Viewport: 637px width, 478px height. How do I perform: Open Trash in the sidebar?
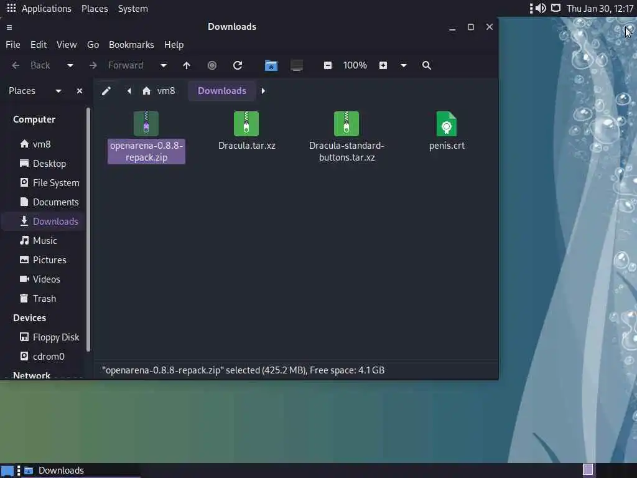coord(43,299)
